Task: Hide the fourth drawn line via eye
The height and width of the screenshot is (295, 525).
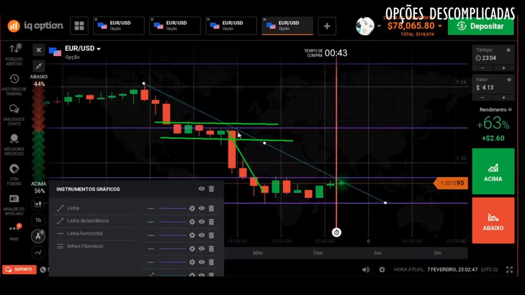Action: (x=201, y=249)
